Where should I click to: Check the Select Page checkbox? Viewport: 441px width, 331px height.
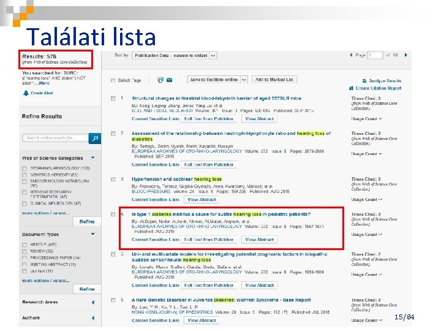tap(113, 80)
